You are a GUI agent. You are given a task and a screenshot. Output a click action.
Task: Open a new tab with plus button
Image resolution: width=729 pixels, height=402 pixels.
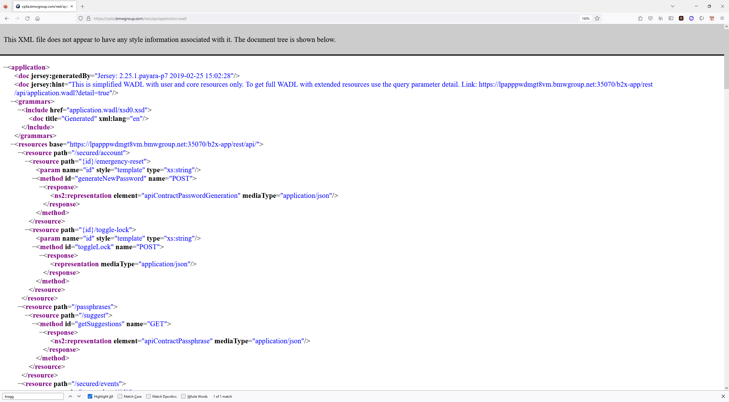pos(82,6)
